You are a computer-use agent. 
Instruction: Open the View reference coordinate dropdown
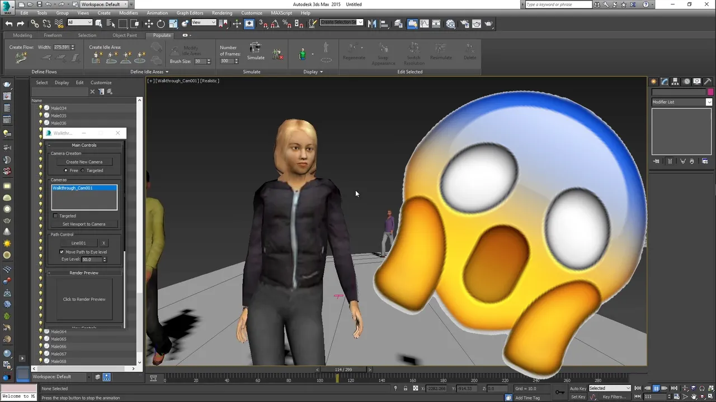(204, 22)
